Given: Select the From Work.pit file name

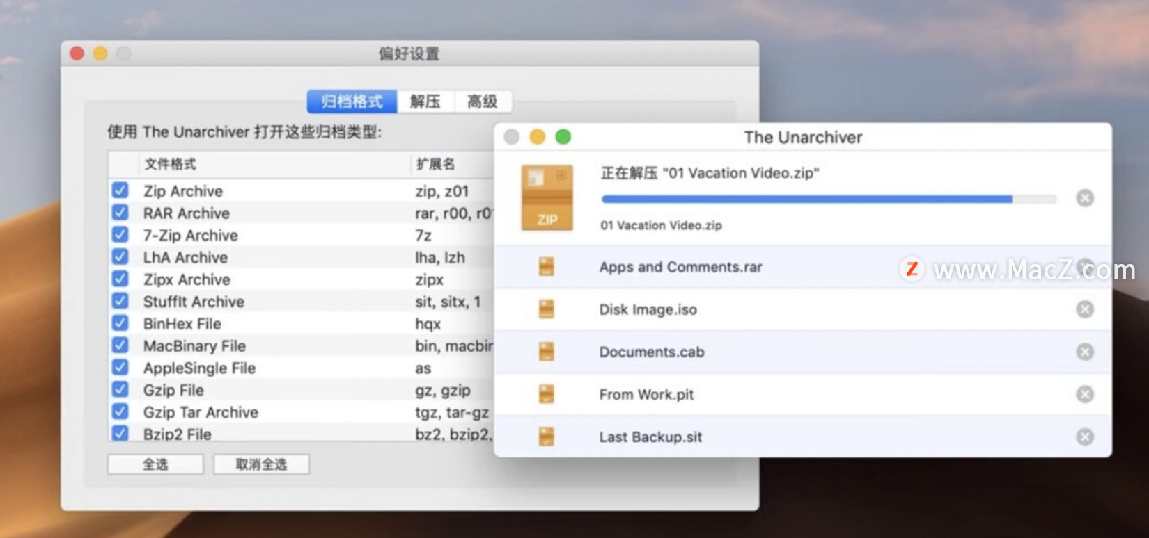Looking at the screenshot, I should 646,394.
